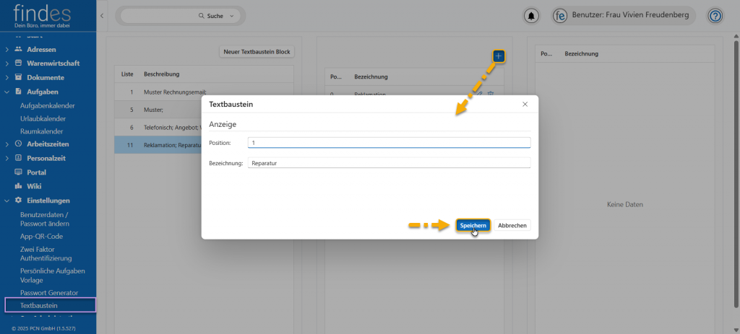The image size is (740, 334).
Task: Click the notification bell icon
Action: click(x=532, y=16)
